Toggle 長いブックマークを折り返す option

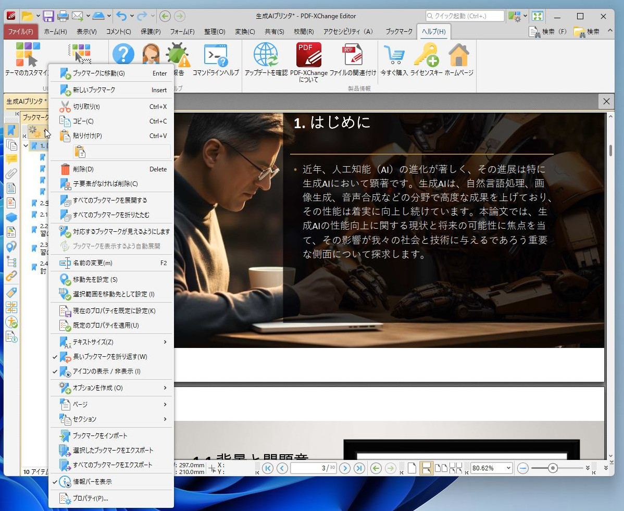[111, 357]
